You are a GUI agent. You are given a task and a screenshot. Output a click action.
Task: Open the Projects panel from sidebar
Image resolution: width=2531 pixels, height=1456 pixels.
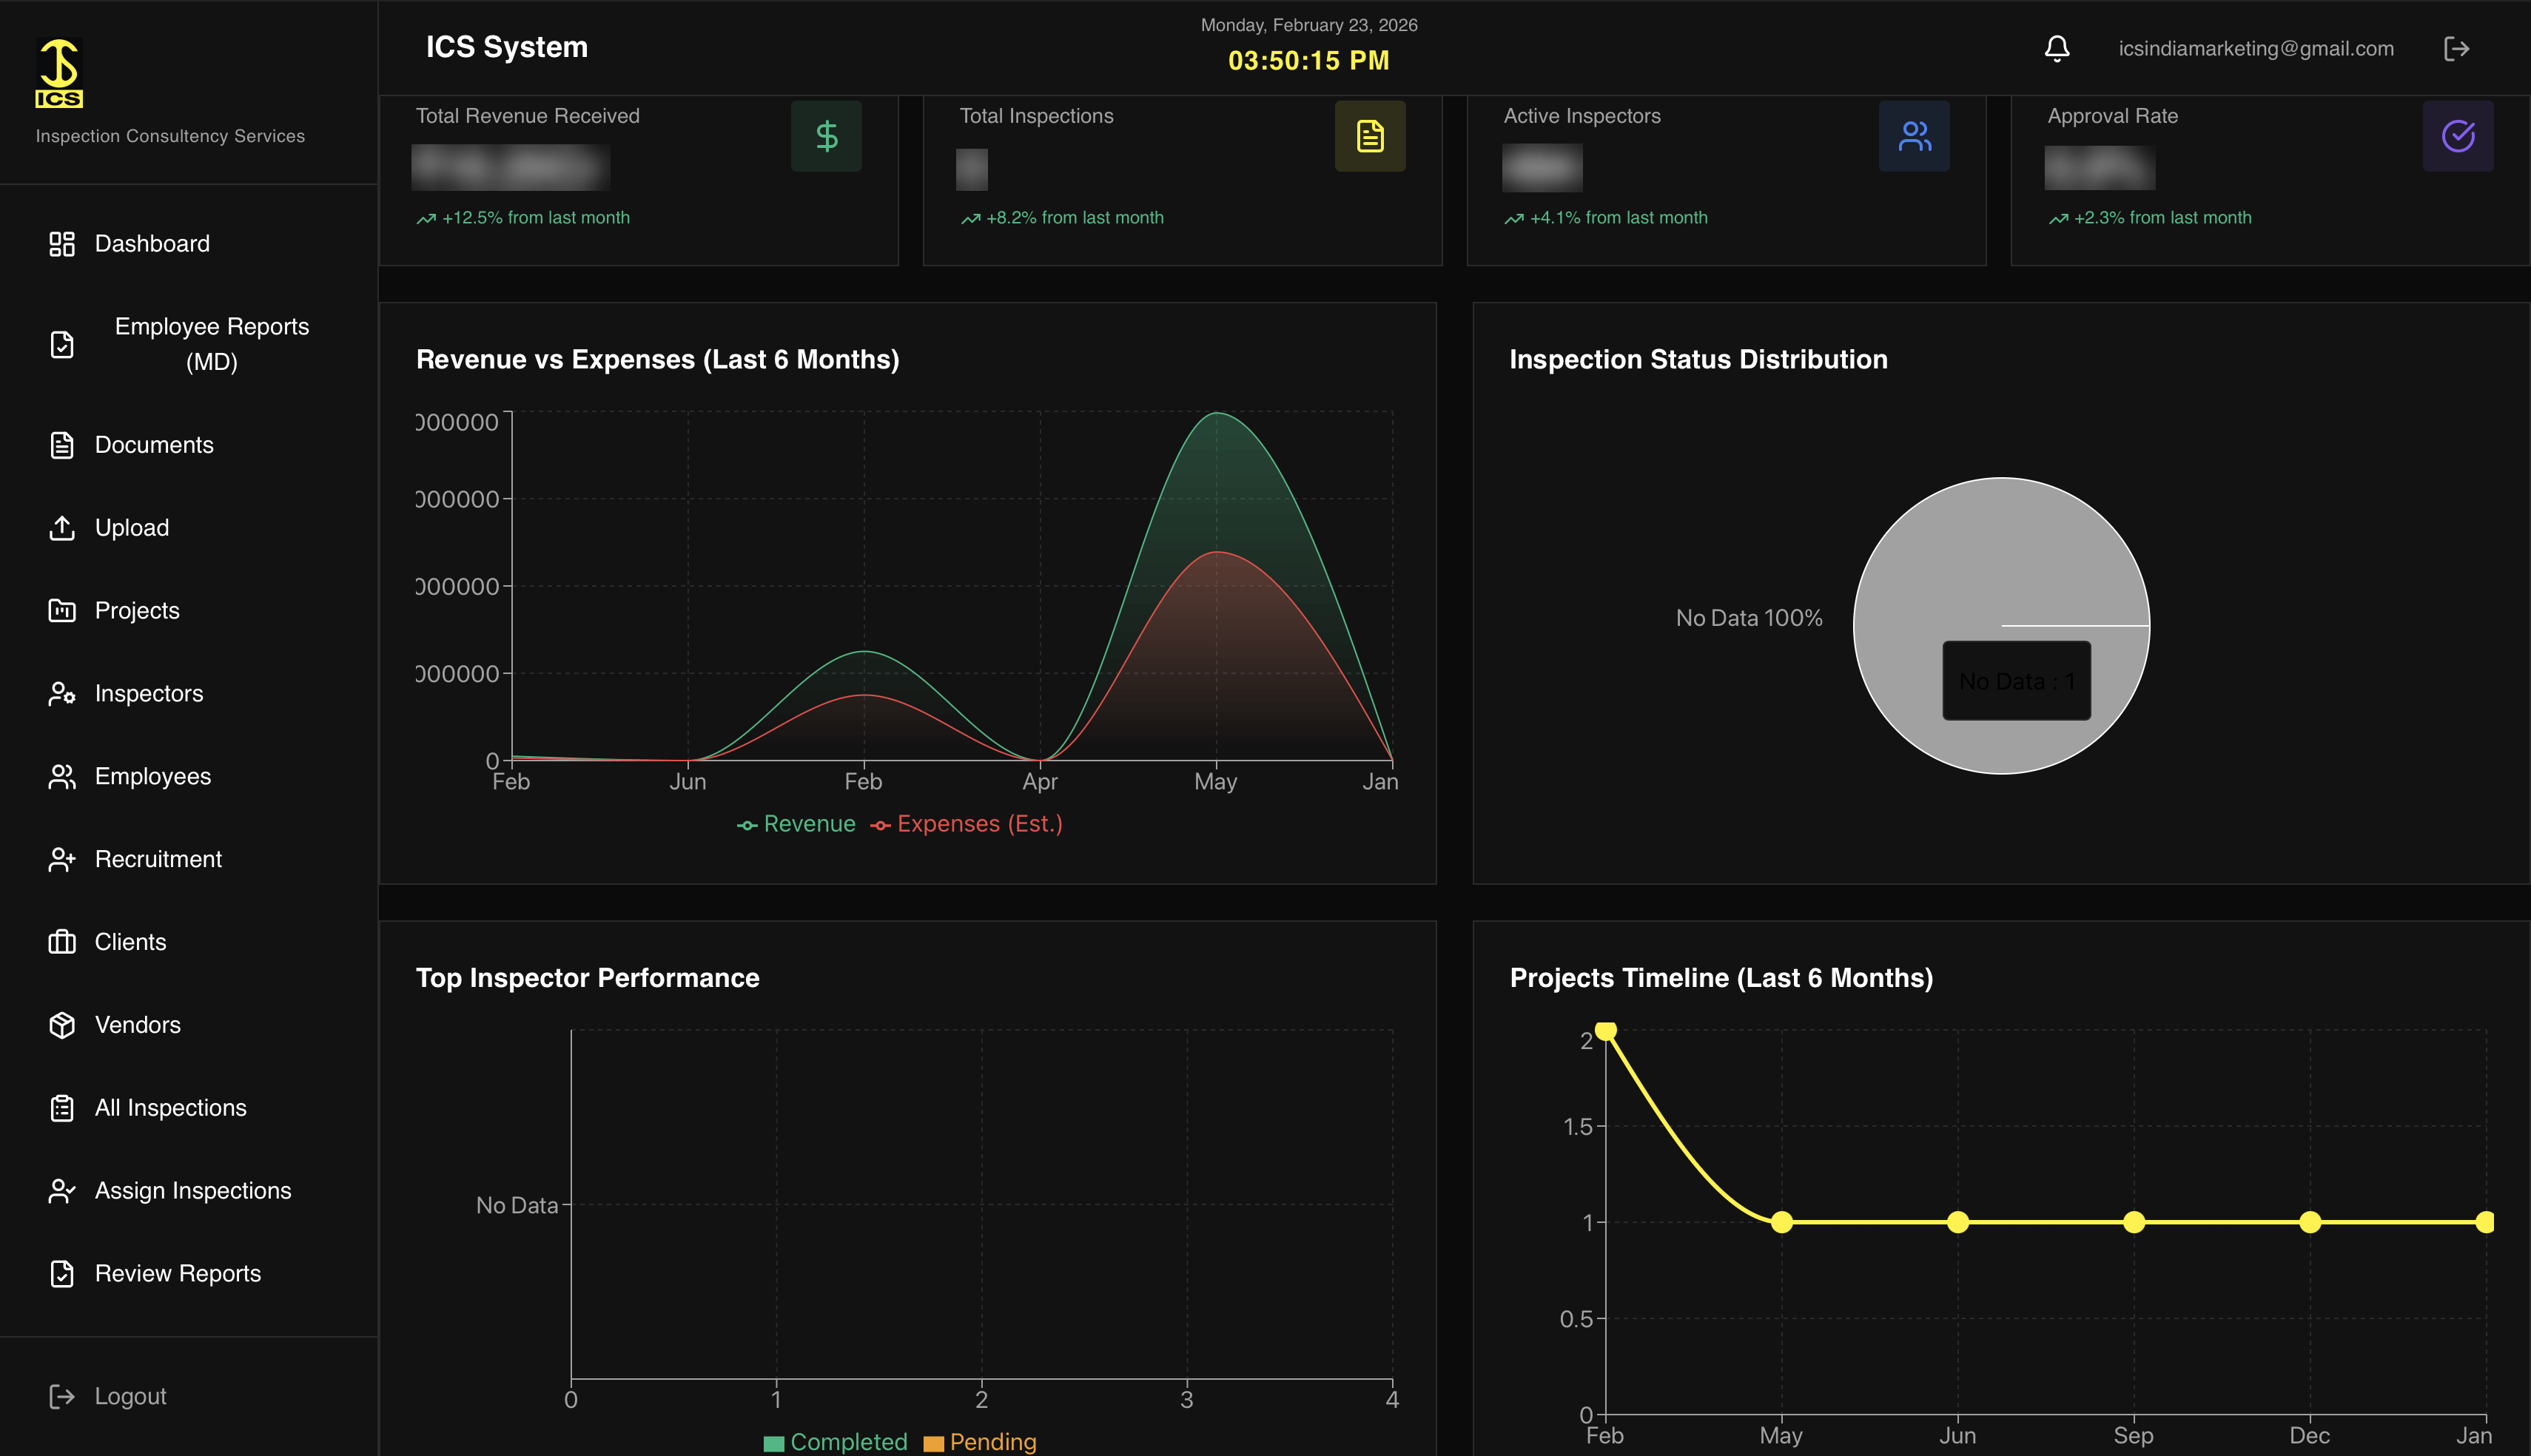pyautogui.click(x=136, y=610)
